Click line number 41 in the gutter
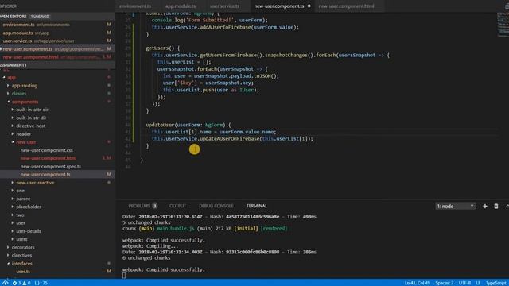 coord(127,132)
